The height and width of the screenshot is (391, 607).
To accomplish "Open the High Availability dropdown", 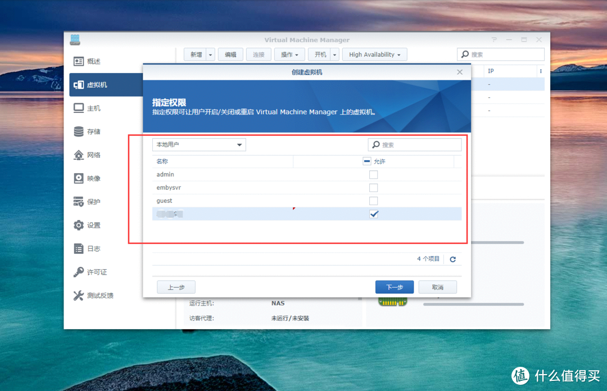I will click(x=374, y=54).
